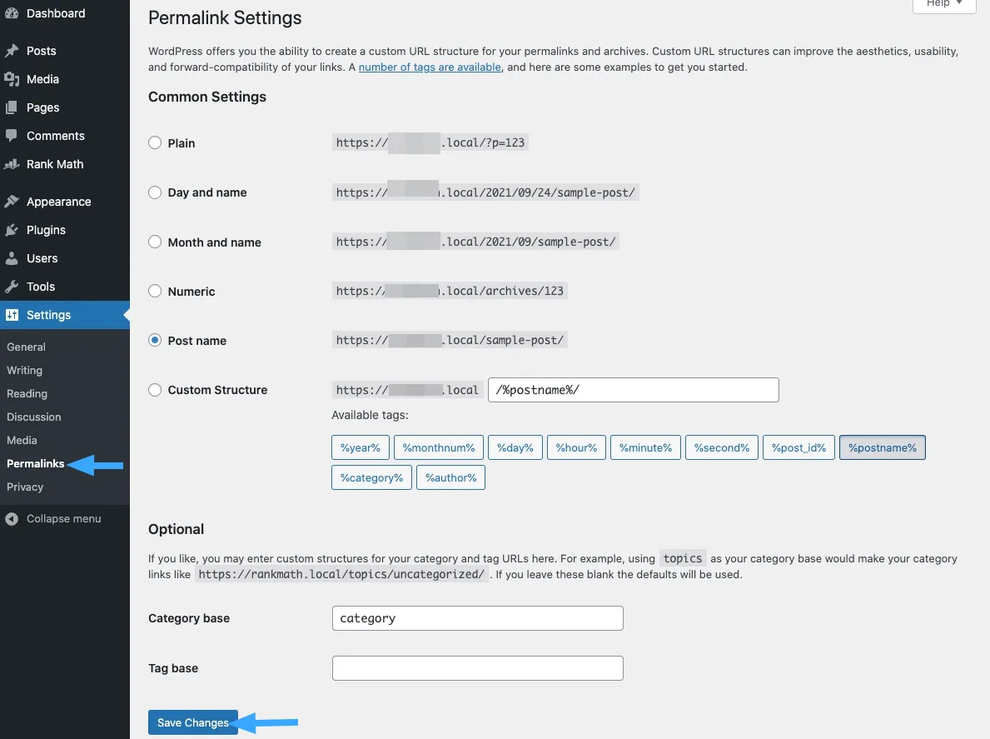Open the Privacy settings submenu

tap(24, 487)
